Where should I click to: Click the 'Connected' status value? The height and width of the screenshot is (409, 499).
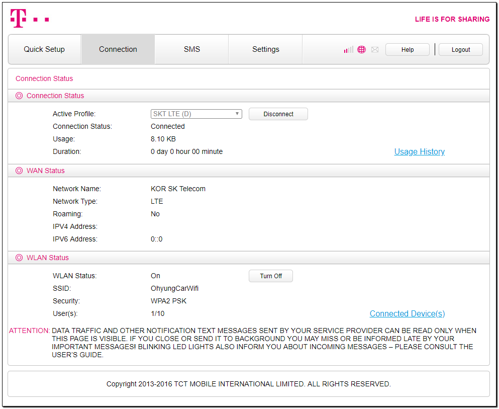coord(168,126)
